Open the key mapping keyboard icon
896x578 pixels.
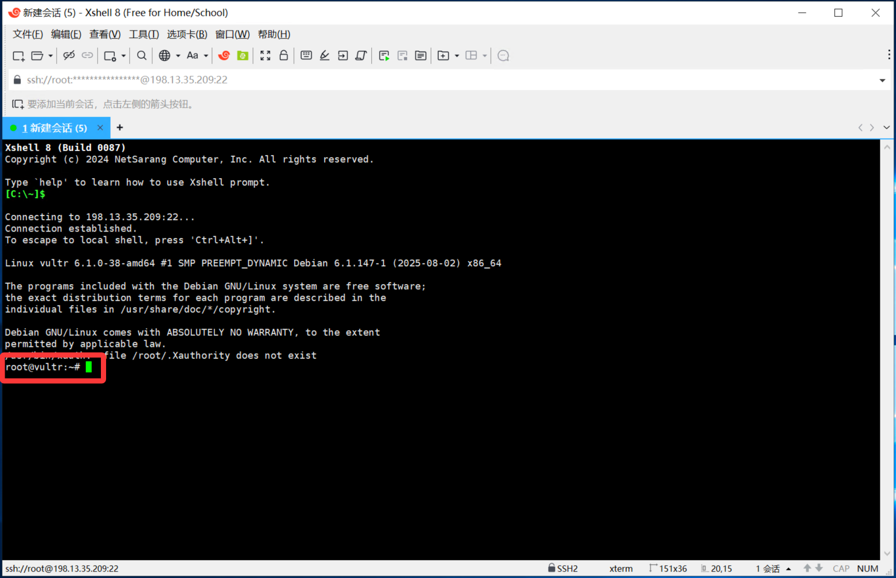306,56
